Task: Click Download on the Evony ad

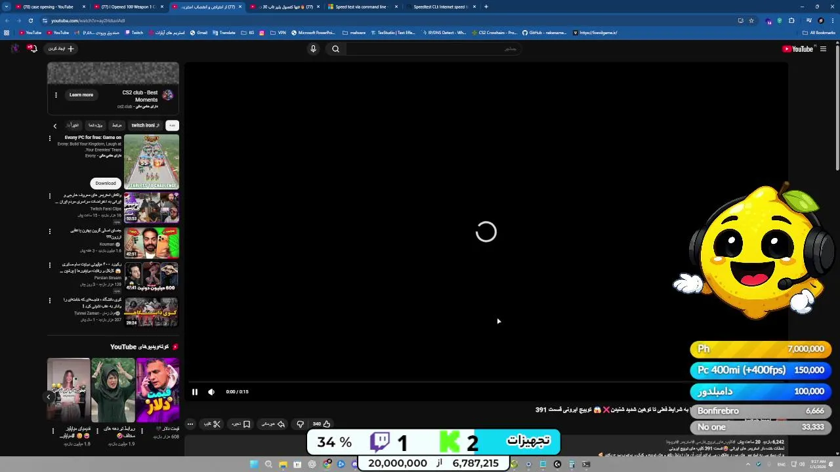Action: tap(105, 184)
